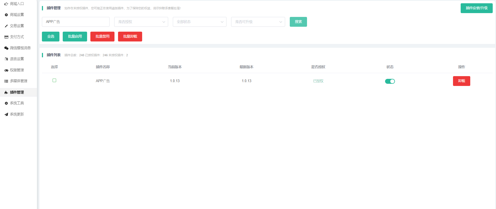Toggle the APP广告 status switch off

click(390, 81)
